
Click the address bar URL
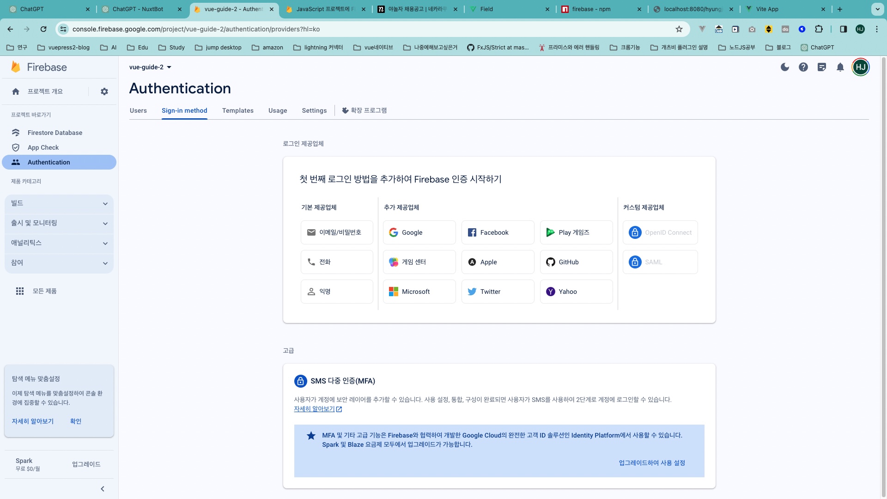pyautogui.click(x=196, y=29)
